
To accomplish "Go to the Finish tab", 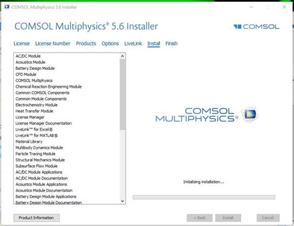I will [x=171, y=43].
